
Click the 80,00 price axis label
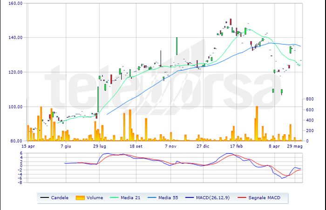point(16,141)
